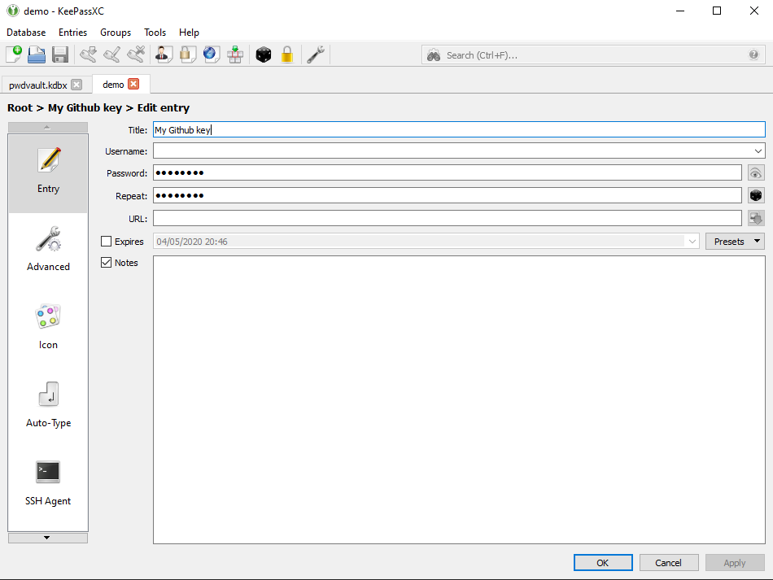The image size is (773, 580).
Task: Click the Delete entry key toolbar icon
Action: coord(136,55)
